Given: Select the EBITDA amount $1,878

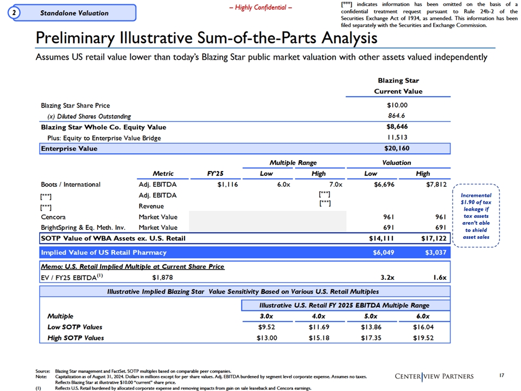Looking at the screenshot, I should click(x=162, y=278).
